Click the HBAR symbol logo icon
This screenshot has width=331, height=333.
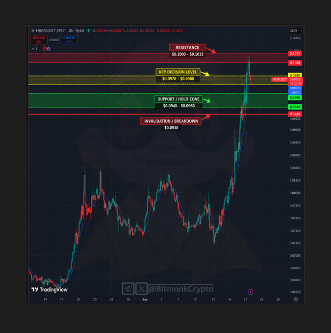coord(32,31)
